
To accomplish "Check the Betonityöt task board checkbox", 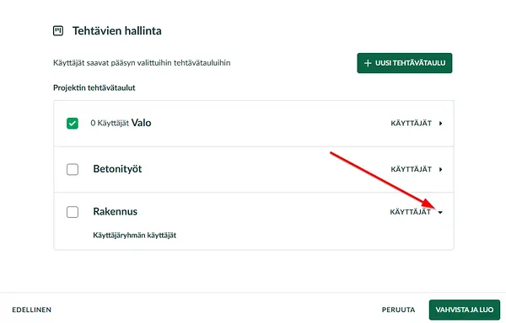I will (73, 169).
